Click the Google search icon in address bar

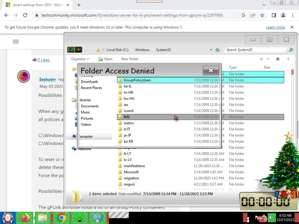coord(243,15)
